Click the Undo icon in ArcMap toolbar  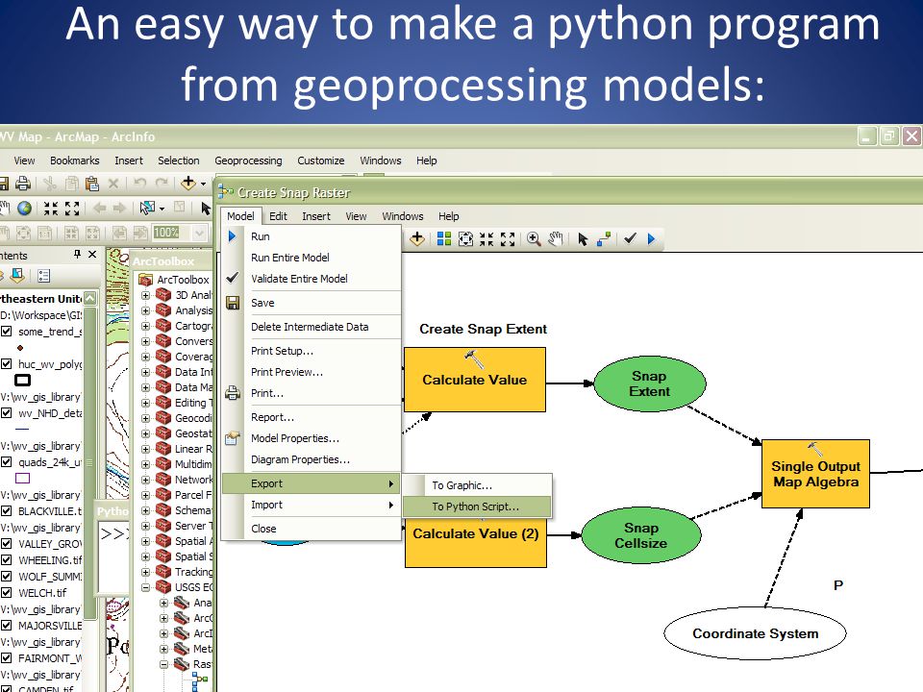pos(140,183)
